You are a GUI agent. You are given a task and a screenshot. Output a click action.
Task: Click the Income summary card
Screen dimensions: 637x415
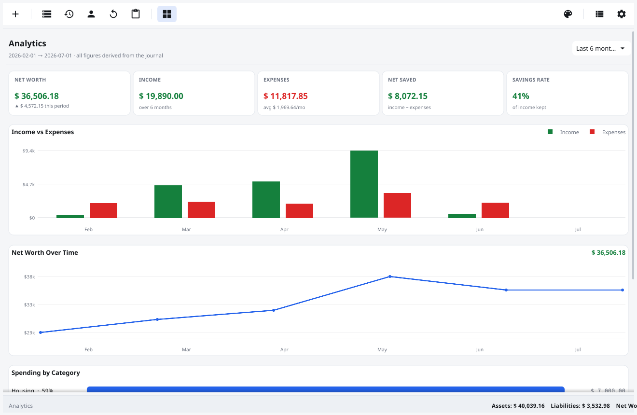(x=194, y=93)
